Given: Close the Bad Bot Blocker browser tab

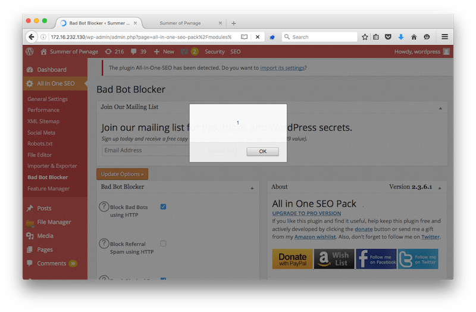Looking at the screenshot, I should coord(135,23).
